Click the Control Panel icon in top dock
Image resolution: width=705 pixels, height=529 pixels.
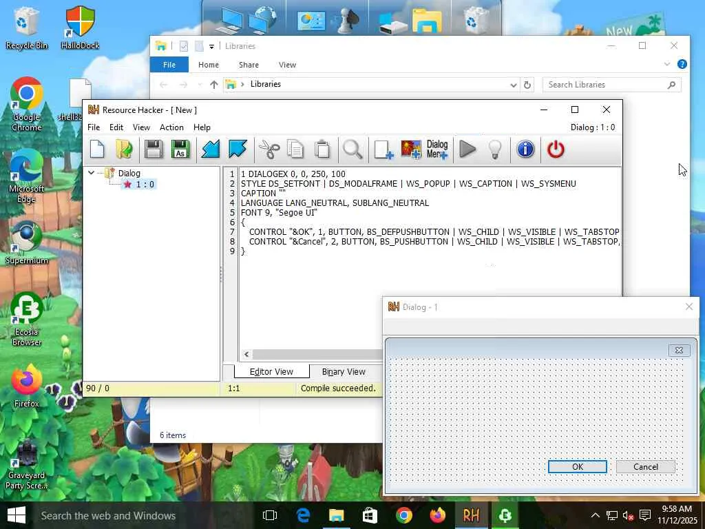(311, 21)
